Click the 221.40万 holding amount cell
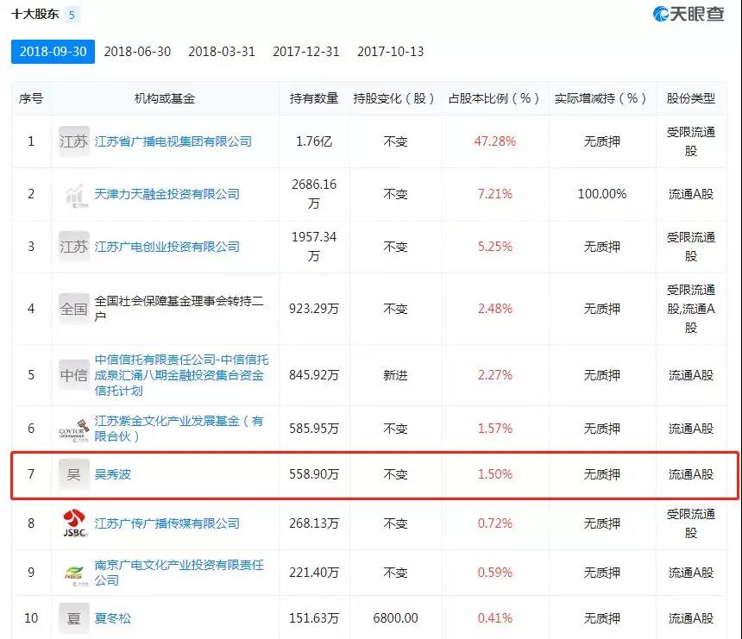This screenshot has height=639, width=742. coord(314,573)
